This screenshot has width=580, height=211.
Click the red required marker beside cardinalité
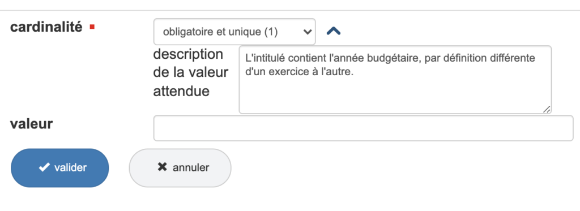tap(92, 27)
